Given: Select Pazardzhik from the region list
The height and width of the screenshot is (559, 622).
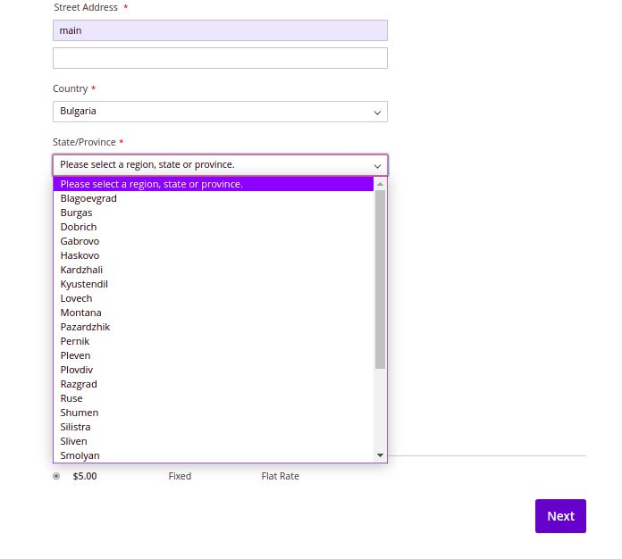Looking at the screenshot, I should tap(214, 327).
